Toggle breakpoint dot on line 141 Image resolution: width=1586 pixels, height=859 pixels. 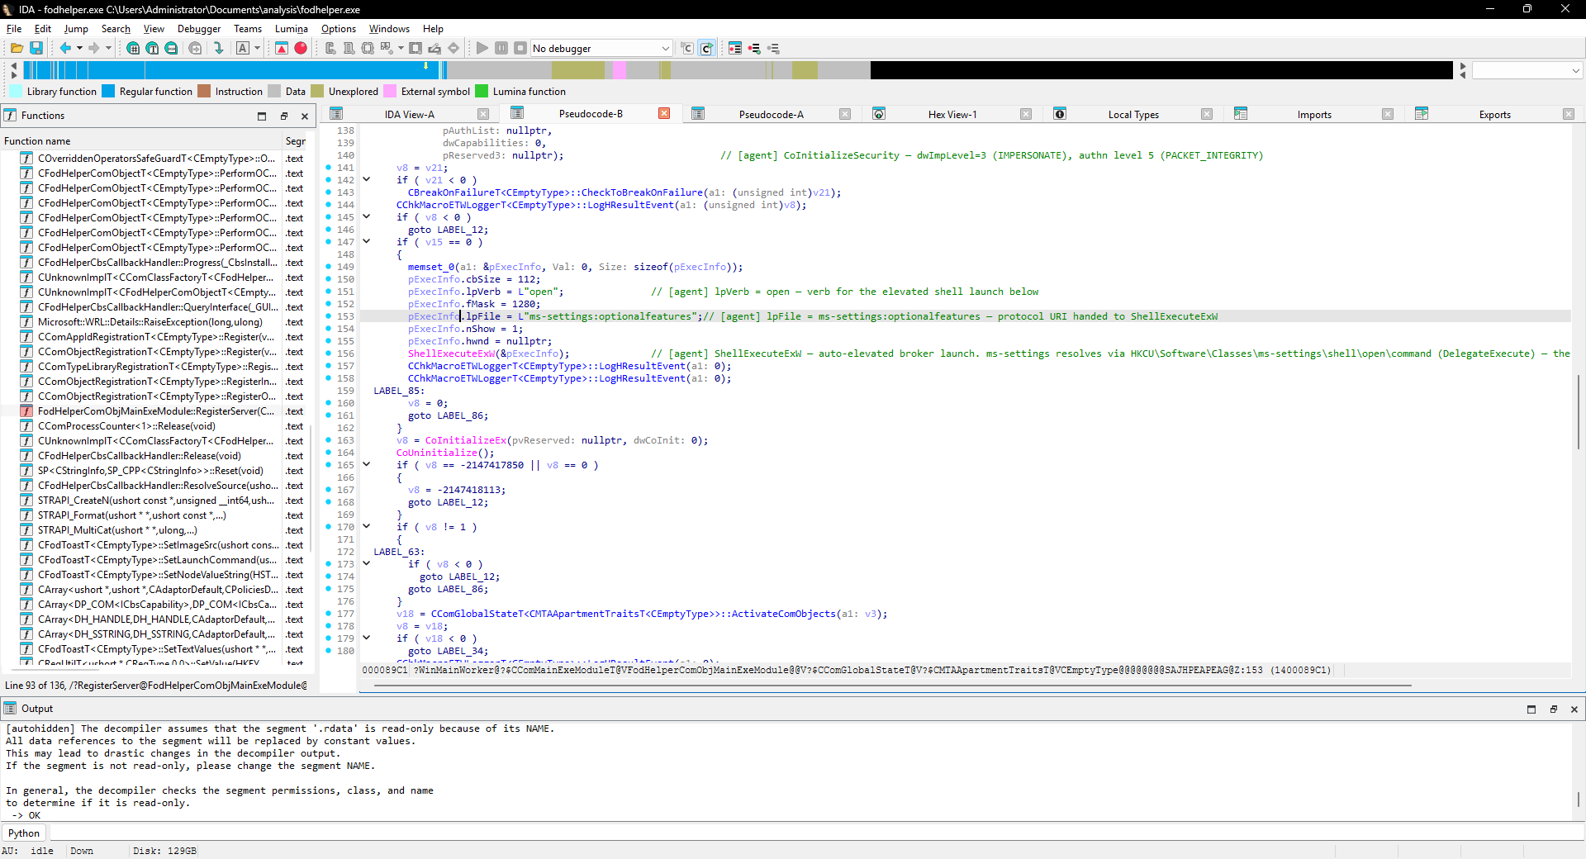click(328, 168)
